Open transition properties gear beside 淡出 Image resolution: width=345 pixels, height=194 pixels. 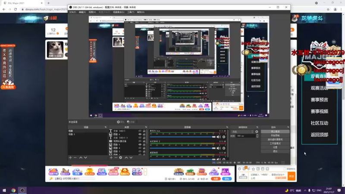pos(257,132)
